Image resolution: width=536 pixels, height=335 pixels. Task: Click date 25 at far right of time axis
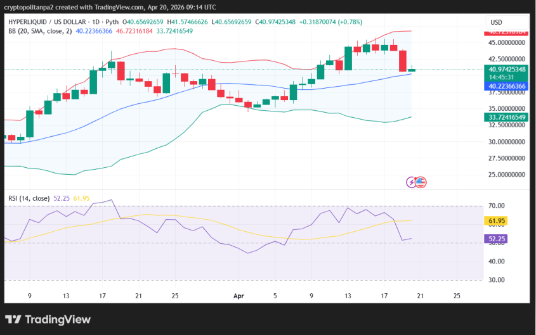pyautogui.click(x=457, y=295)
